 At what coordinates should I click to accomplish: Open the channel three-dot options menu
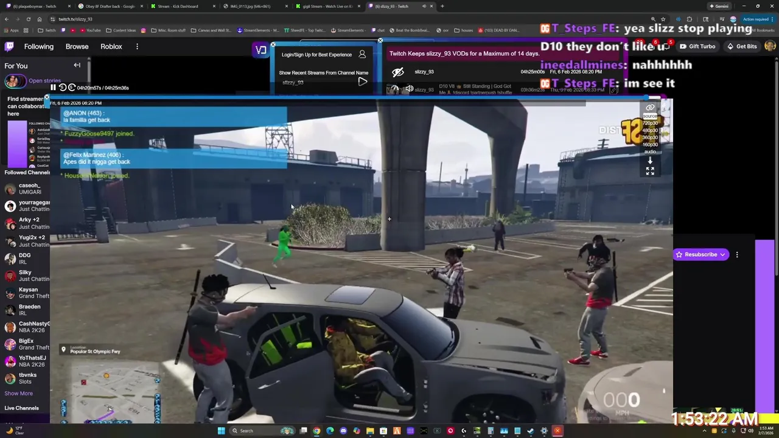pyautogui.click(x=737, y=254)
